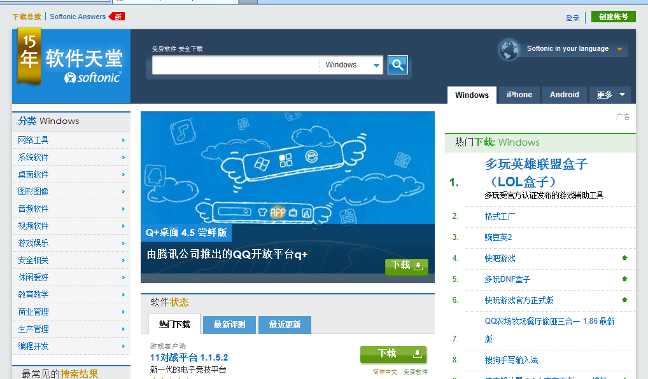
Task: Open the 最近更新 tab
Action: click(x=285, y=324)
